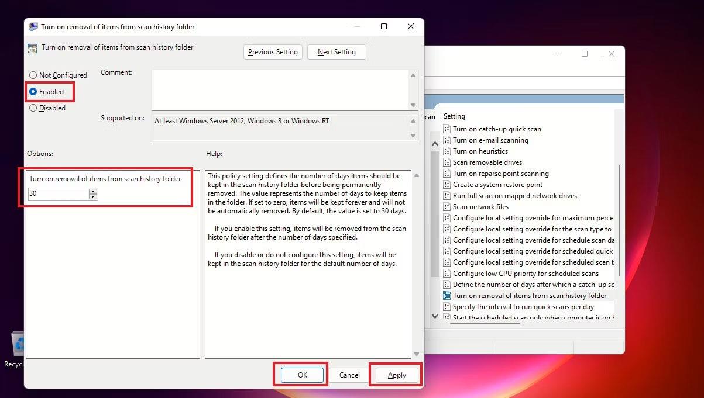The width and height of the screenshot is (704, 398).
Task: Confirm with the OK button
Action: [x=302, y=375]
